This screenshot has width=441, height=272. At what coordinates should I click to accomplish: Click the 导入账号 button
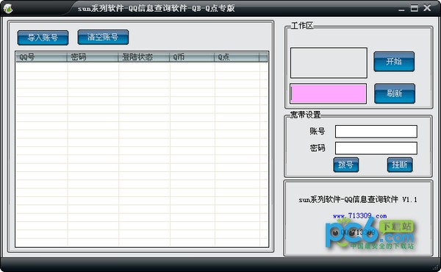43,37
